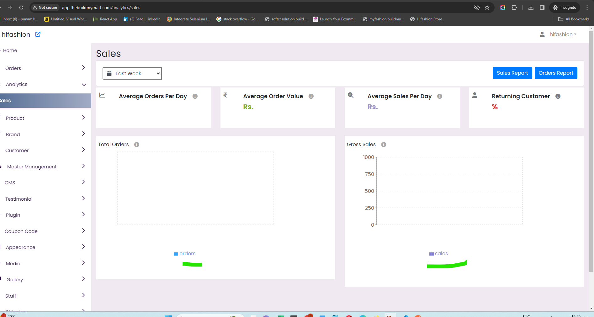This screenshot has height=317, width=594.
Task: Expand the Coupon Code menu chevron
Action: click(x=83, y=230)
